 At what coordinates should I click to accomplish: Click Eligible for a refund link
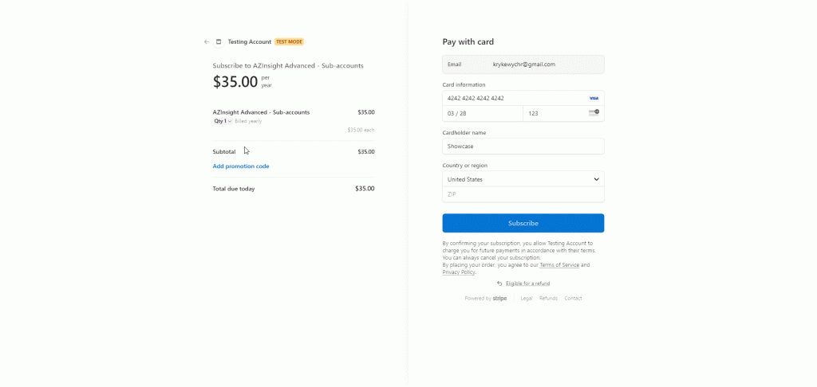pyautogui.click(x=527, y=283)
